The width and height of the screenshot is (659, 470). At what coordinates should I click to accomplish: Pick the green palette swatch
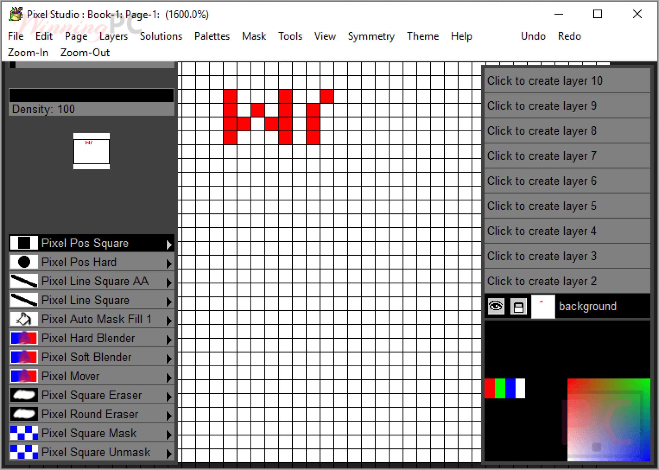500,388
